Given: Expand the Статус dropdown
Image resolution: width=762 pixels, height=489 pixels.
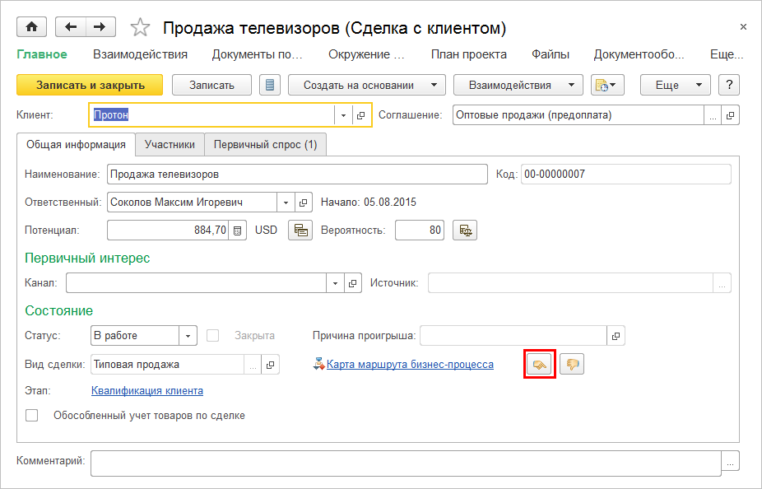Looking at the screenshot, I should [188, 336].
